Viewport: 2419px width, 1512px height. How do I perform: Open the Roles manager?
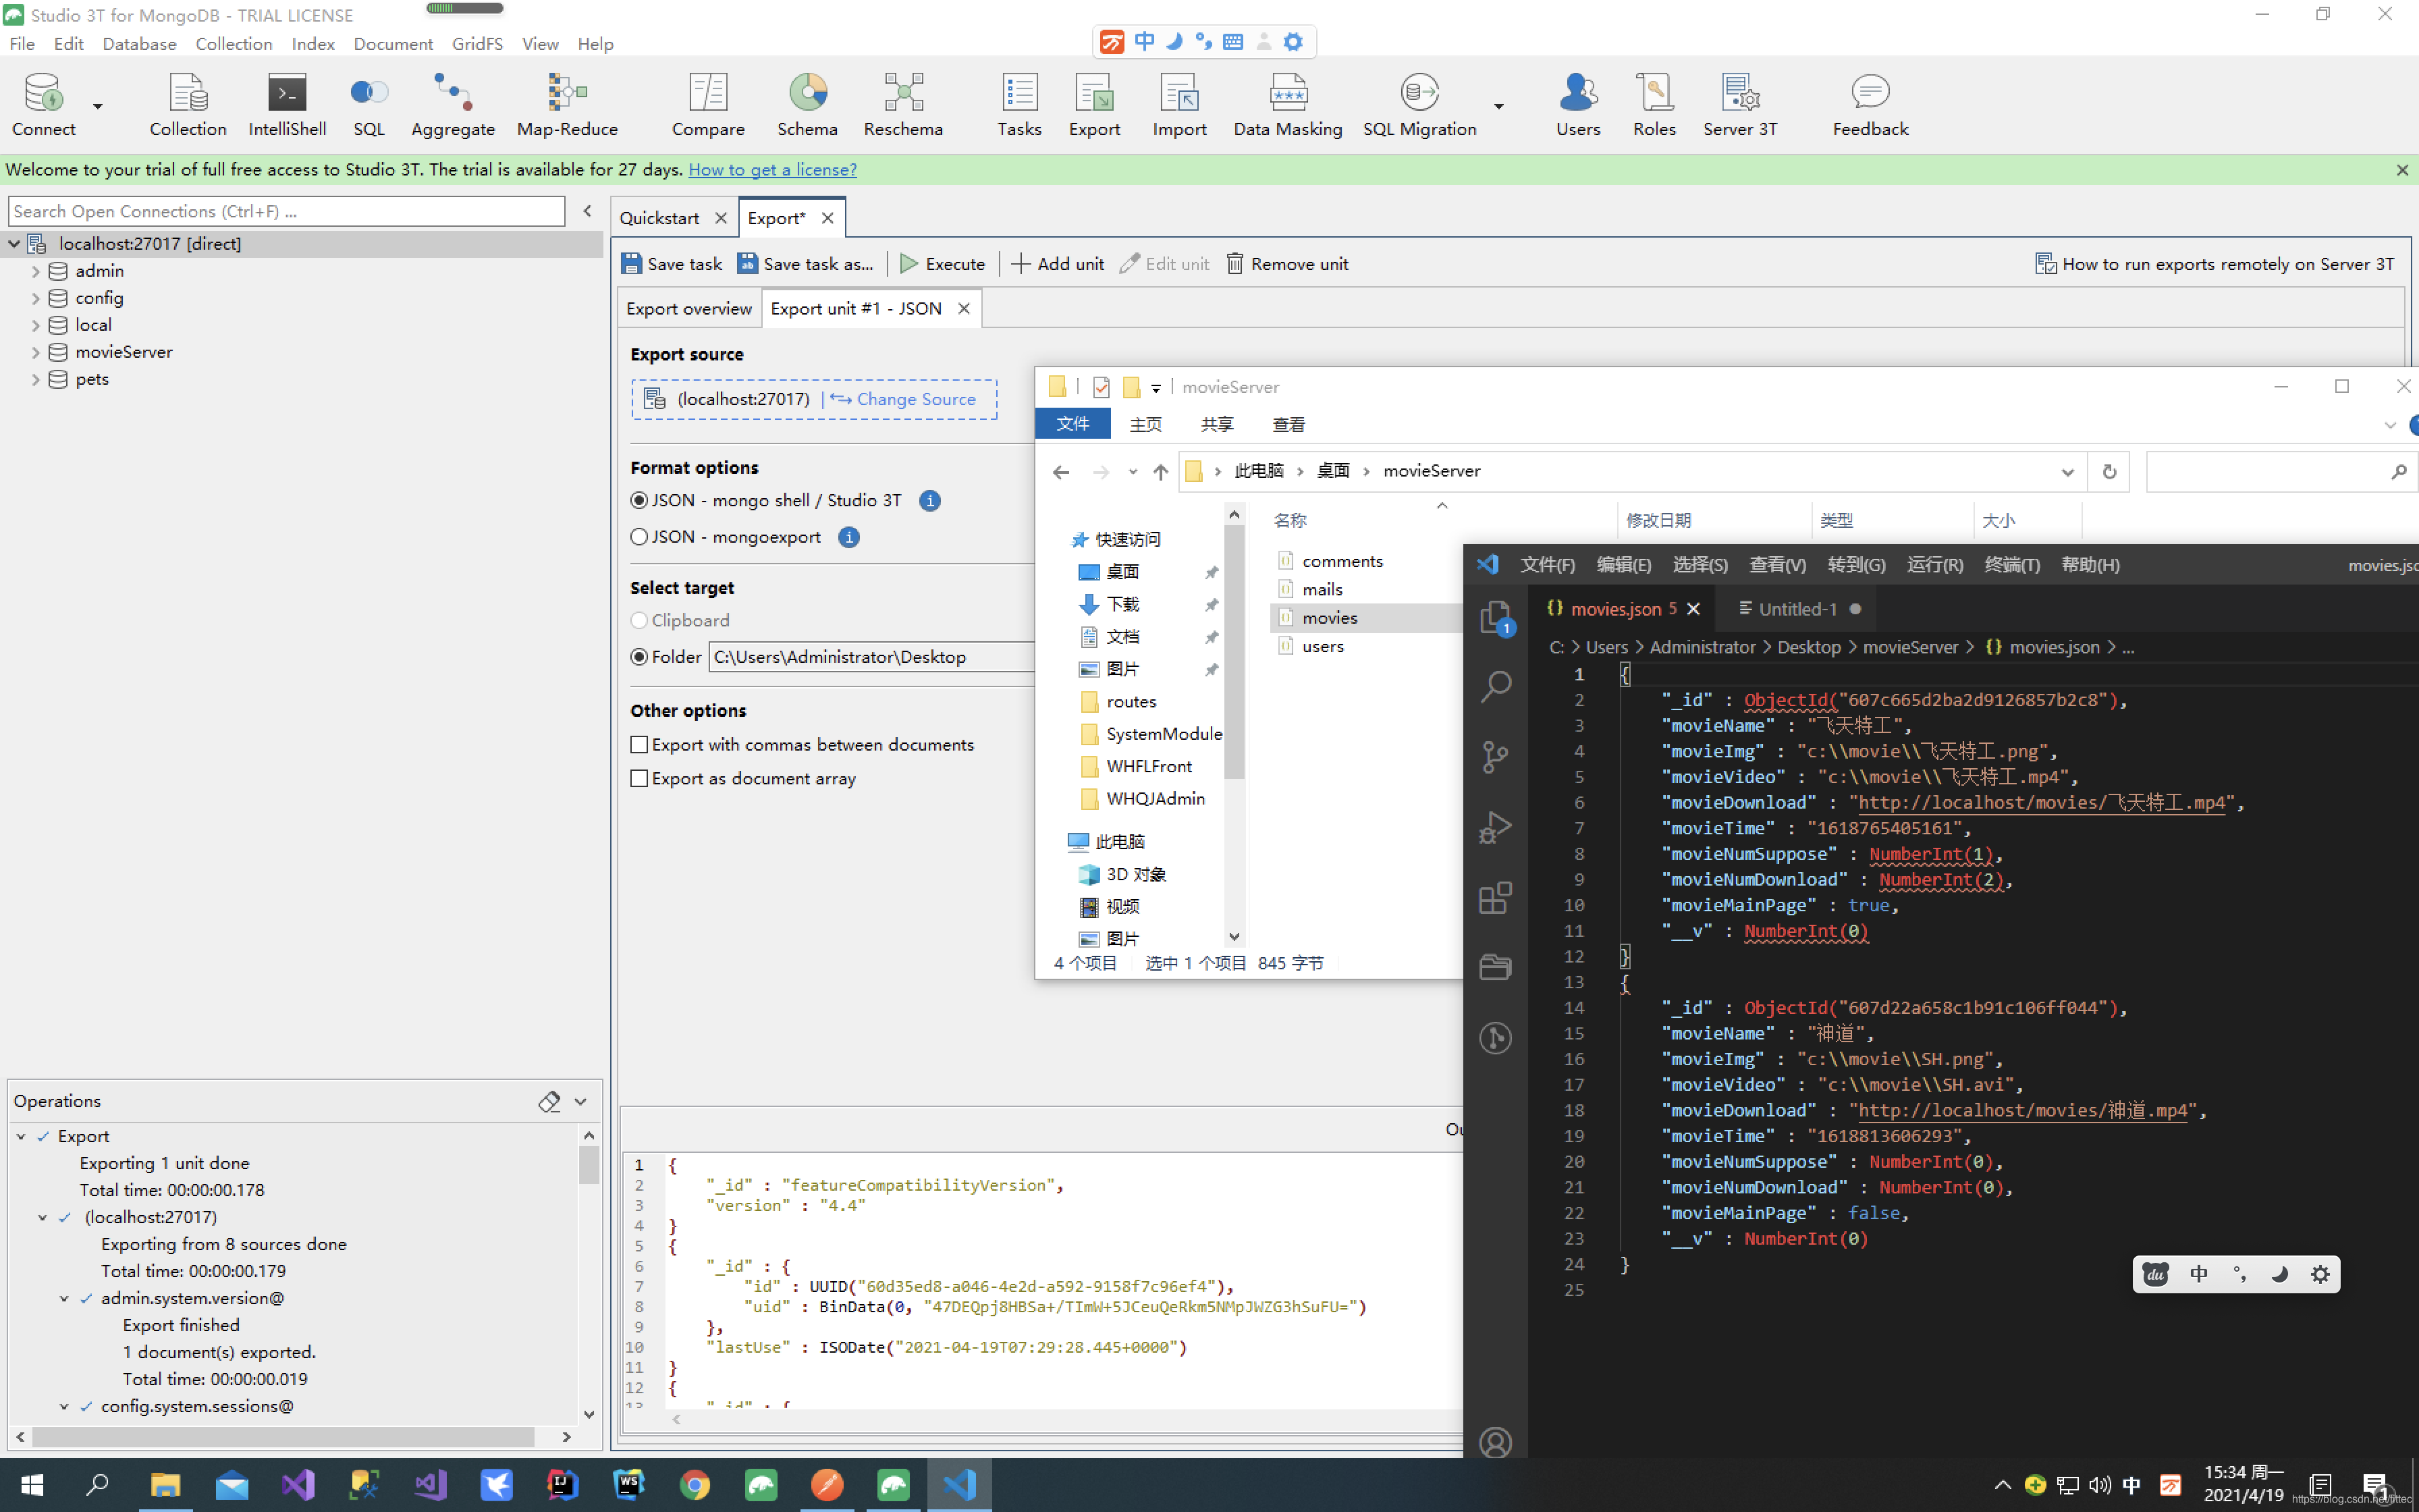coord(1654,104)
